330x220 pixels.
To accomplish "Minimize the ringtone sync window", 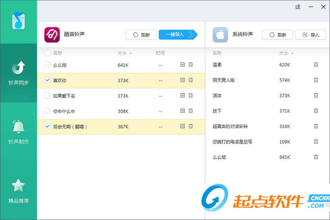I will 311,7.
